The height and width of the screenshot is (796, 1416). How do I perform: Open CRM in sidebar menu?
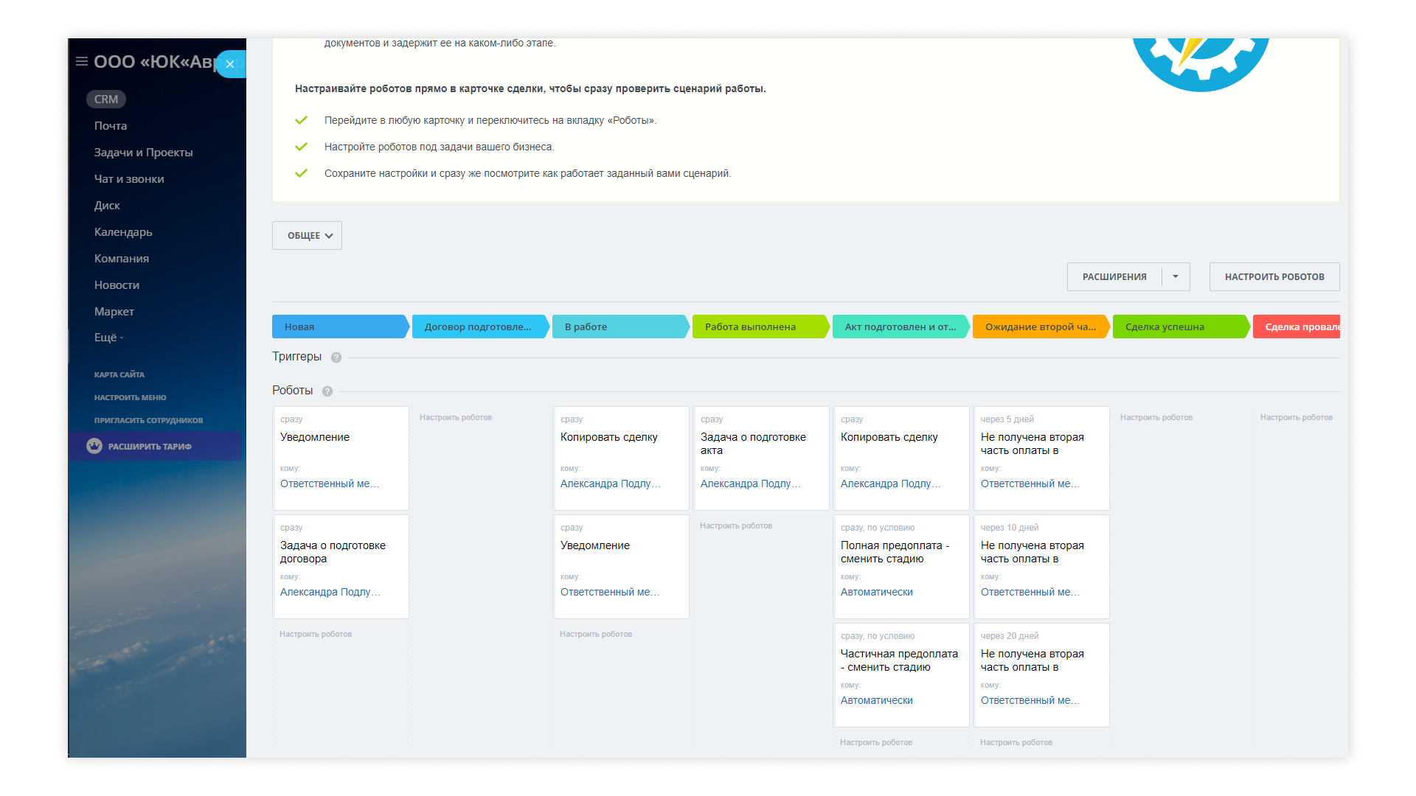tap(106, 99)
